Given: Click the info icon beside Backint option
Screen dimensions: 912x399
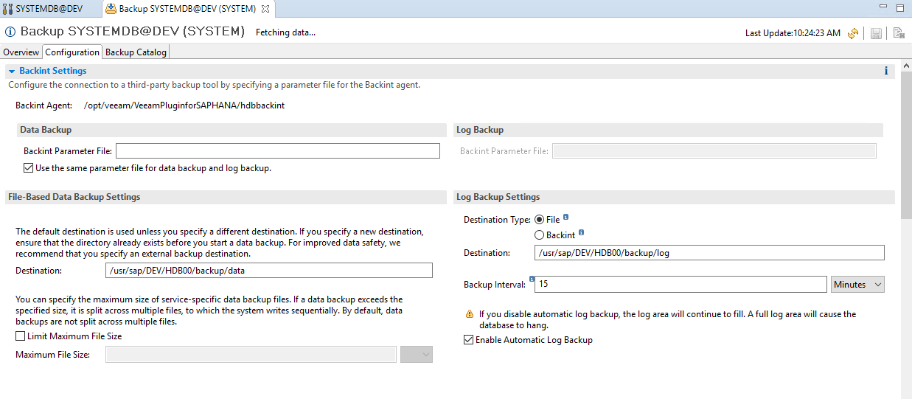Looking at the screenshot, I should (581, 233).
